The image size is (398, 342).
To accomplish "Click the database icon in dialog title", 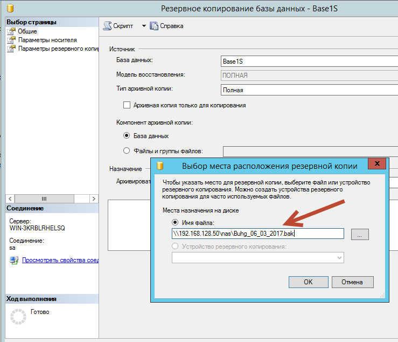I will [x=160, y=166].
